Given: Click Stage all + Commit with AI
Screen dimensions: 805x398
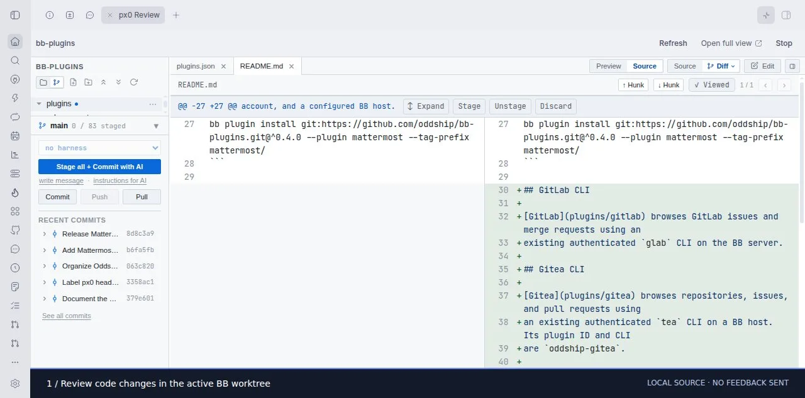Looking at the screenshot, I should pyautogui.click(x=99, y=167).
